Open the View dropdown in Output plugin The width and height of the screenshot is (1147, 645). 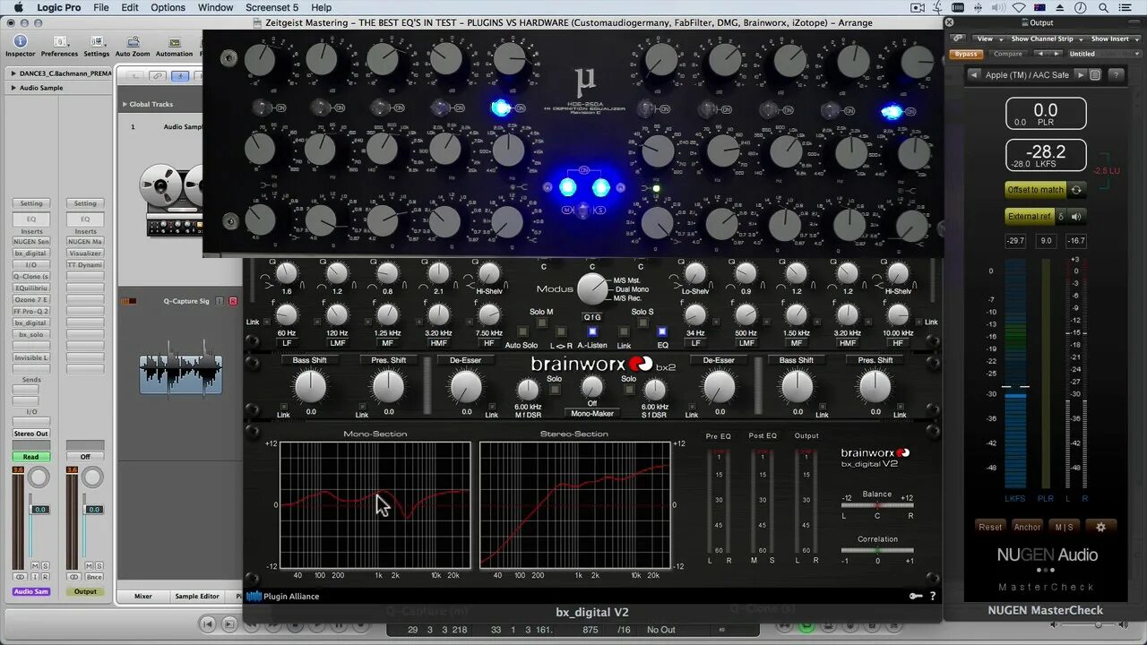[987, 39]
